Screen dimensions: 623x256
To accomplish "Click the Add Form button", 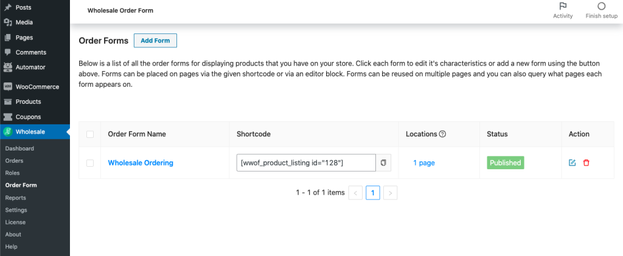I will (x=155, y=41).
